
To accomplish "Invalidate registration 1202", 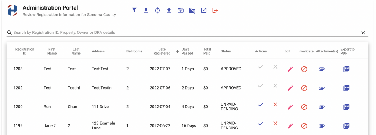I will tap(304, 88).
